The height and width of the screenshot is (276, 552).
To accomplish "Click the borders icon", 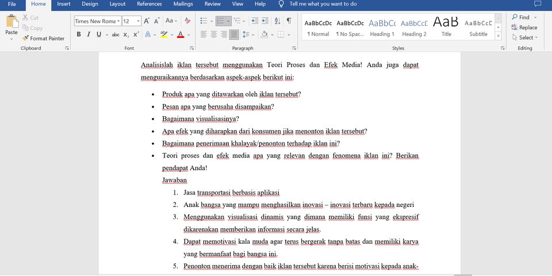I will pyautogui.click(x=281, y=34).
